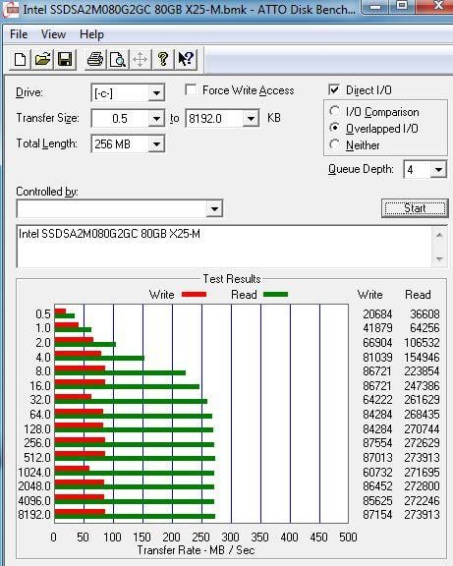
Task: Open the File menu
Action: (19, 34)
